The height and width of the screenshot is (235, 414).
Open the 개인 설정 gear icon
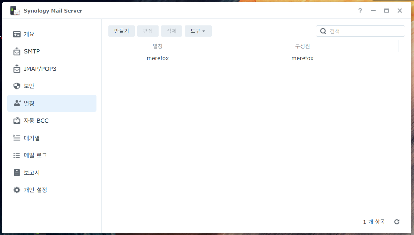pyautogui.click(x=17, y=190)
